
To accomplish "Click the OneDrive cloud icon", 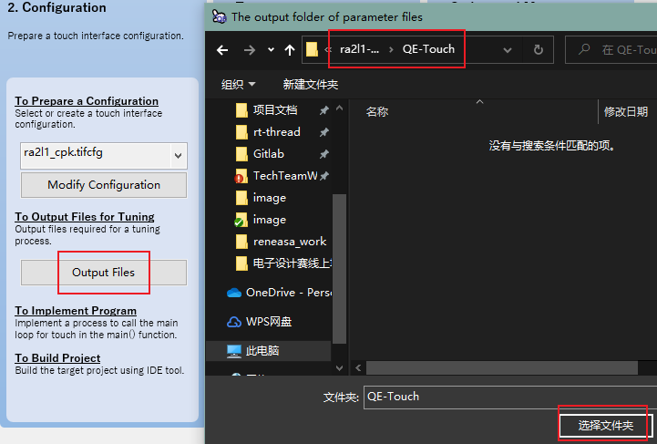I will click(x=234, y=293).
